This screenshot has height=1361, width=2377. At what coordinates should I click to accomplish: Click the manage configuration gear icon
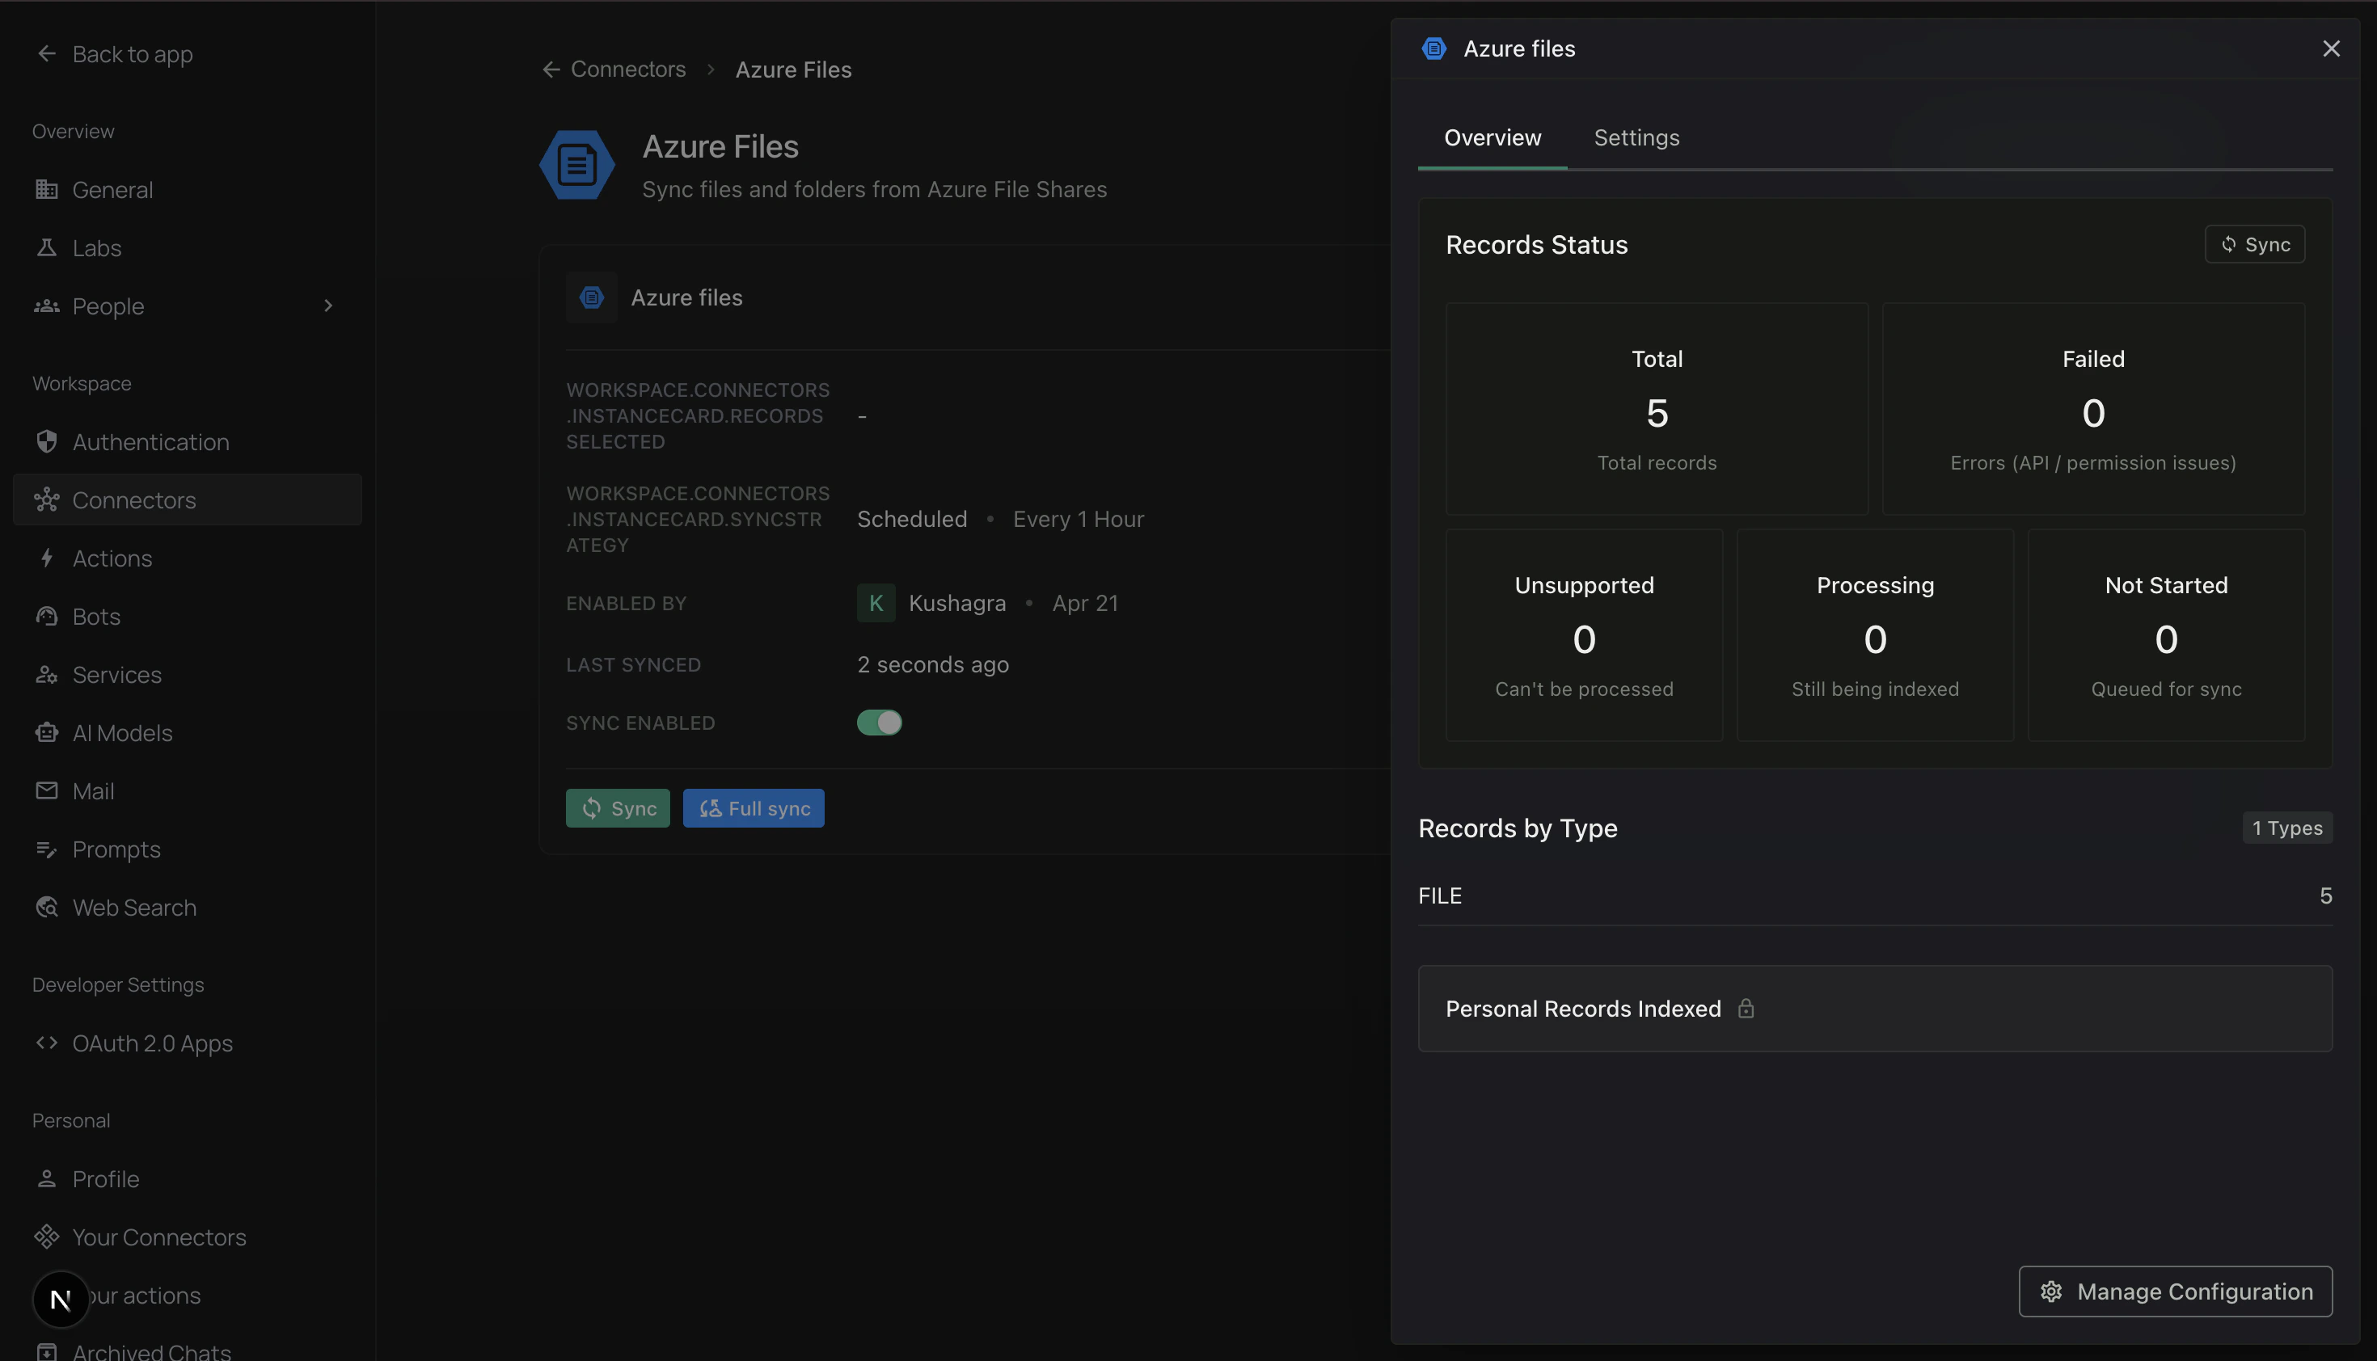point(2050,1291)
